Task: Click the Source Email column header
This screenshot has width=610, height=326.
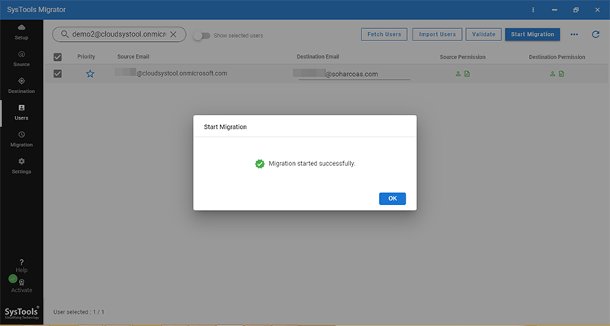Action: click(x=133, y=56)
